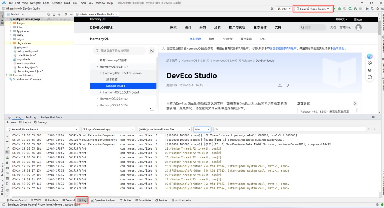Open the Layout option in the HiLog toolbar
Viewport: 384px width, 208px height.
(25, 122)
